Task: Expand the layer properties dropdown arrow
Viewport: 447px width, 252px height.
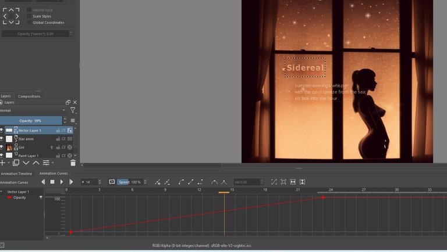Action: 53,163
